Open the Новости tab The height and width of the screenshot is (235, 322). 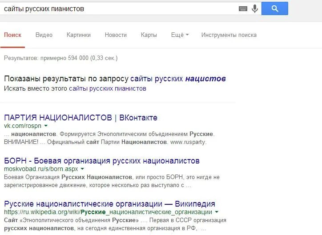[116, 35]
